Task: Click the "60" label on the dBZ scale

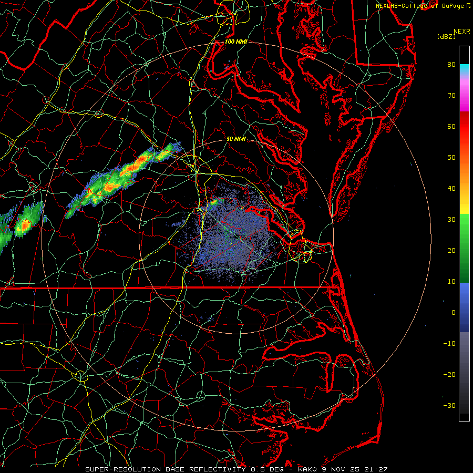Action: click(451, 126)
